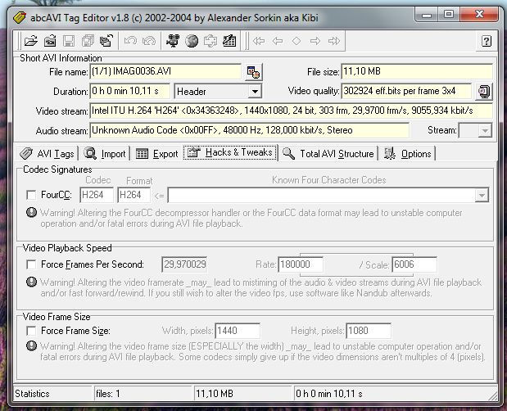Click the Scale field showing 6006
507x411 pixels.
click(414, 264)
